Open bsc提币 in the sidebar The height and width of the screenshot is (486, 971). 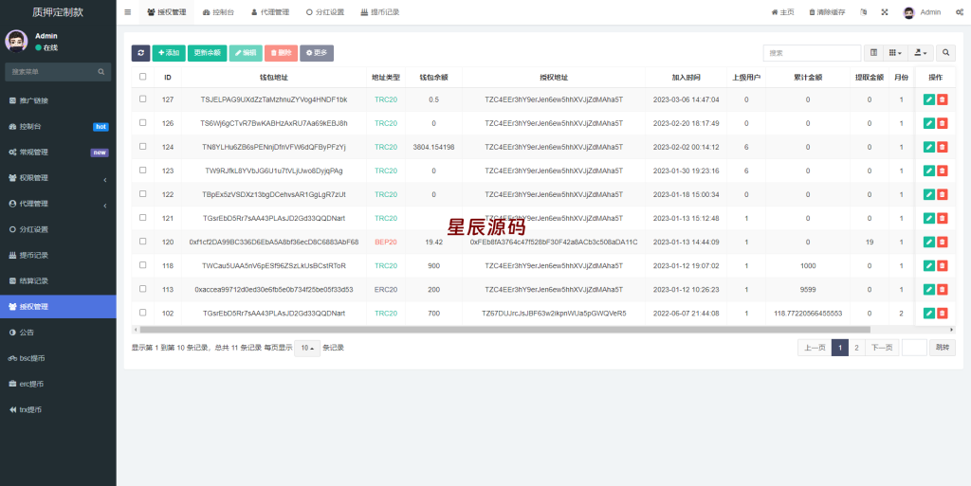58,358
